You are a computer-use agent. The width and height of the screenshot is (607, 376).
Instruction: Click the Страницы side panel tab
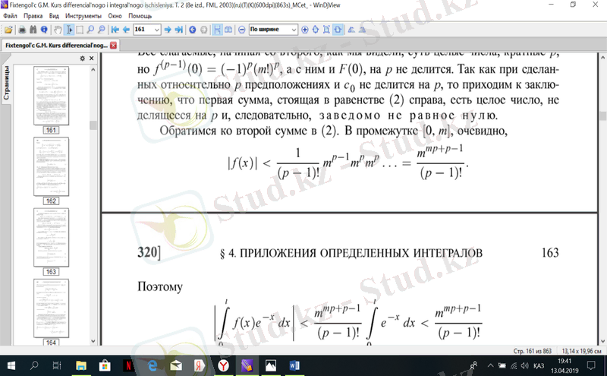click(x=6, y=82)
